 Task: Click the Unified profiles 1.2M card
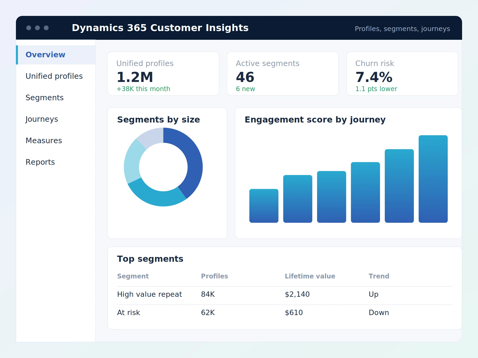point(163,73)
